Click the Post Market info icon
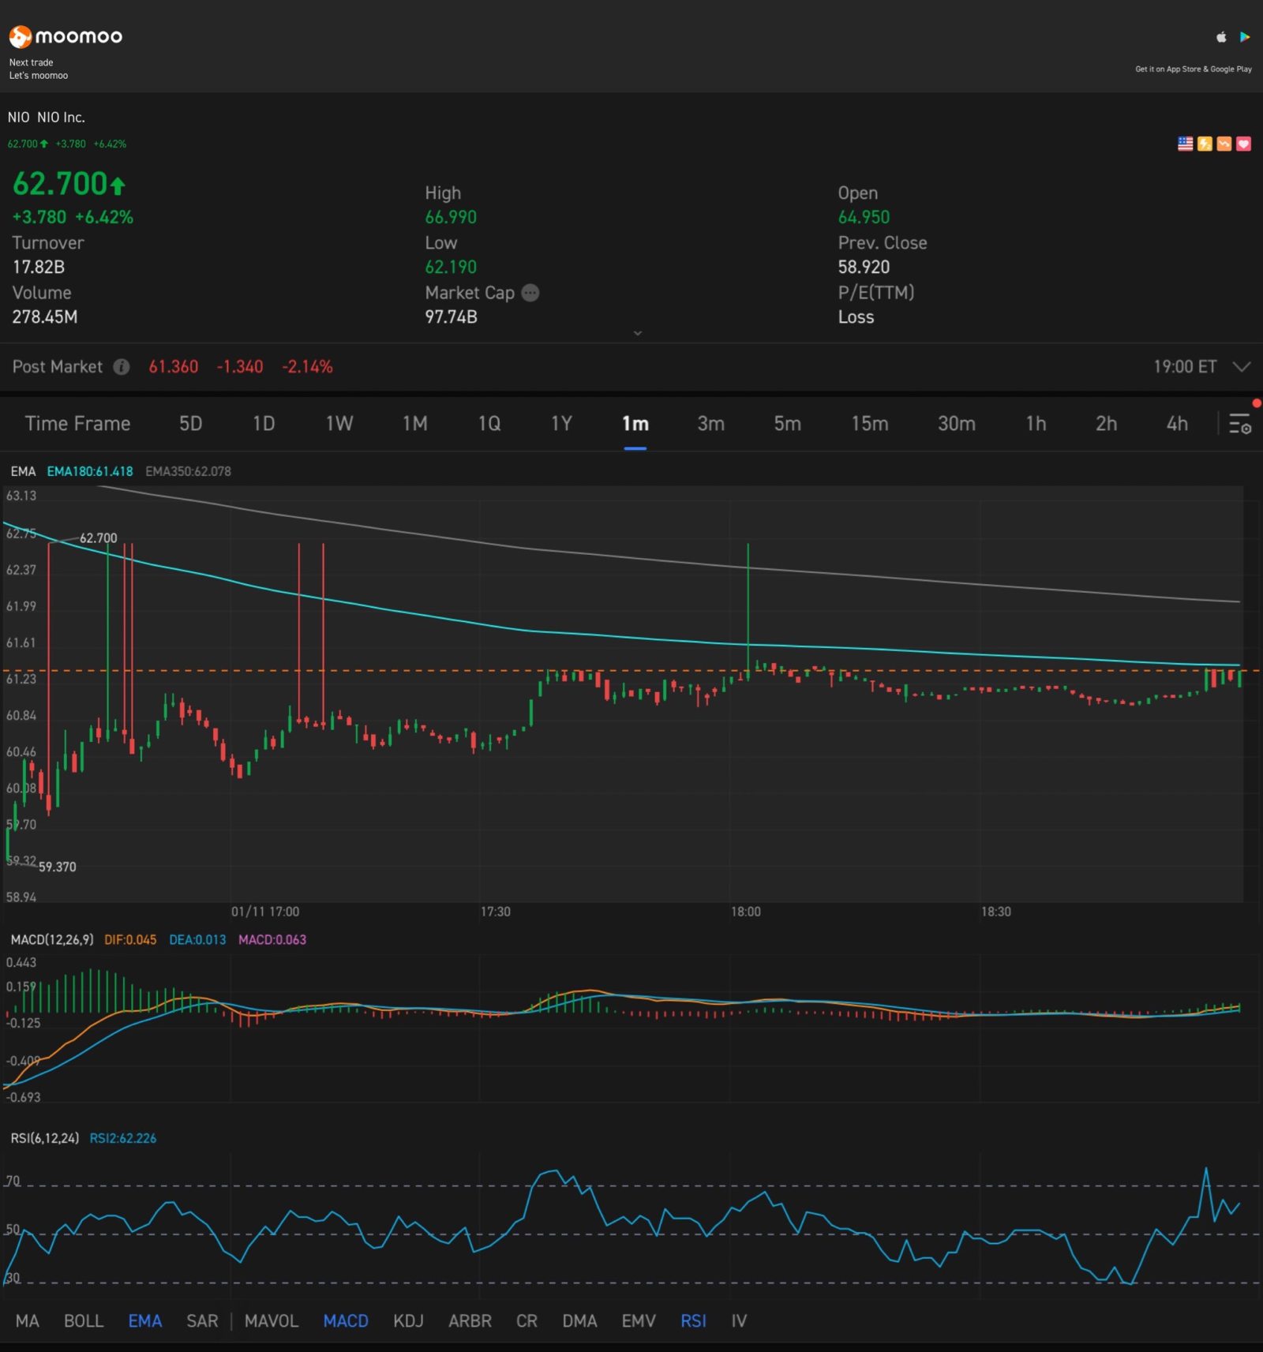The width and height of the screenshot is (1263, 1352). 122,367
